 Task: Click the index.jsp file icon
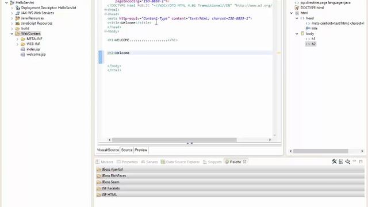coord(23,49)
